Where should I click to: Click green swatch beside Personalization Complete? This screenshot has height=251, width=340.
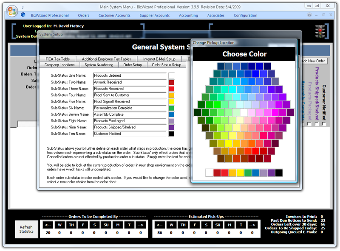click(171, 108)
